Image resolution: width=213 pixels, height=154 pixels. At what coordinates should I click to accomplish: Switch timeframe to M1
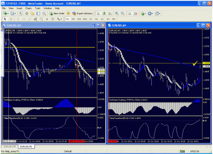tap(67, 19)
